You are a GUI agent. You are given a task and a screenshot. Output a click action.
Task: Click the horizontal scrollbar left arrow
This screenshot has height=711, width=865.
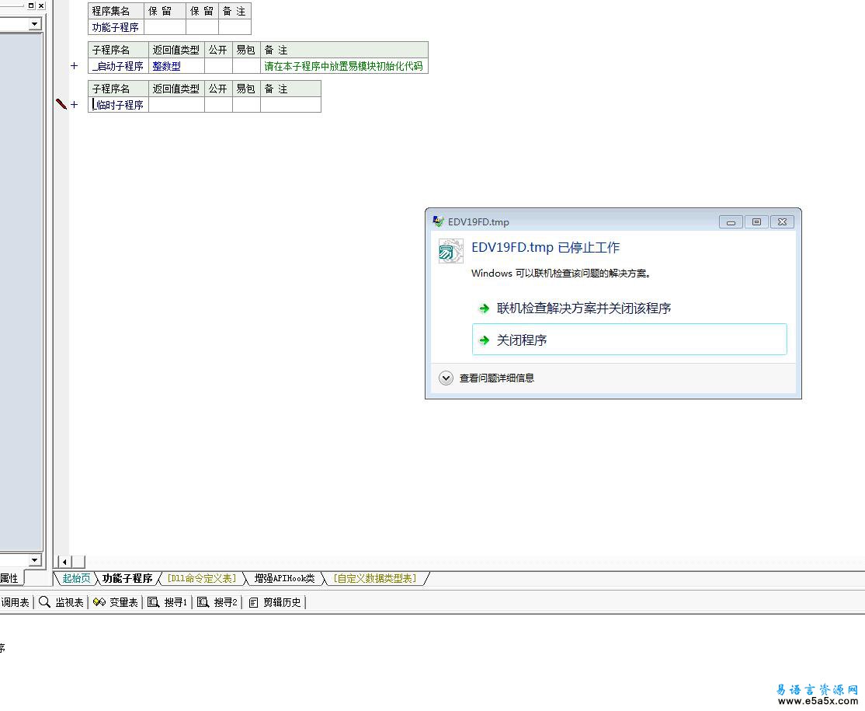(65, 562)
